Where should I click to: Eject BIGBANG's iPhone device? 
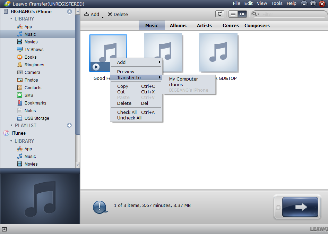coord(69,12)
